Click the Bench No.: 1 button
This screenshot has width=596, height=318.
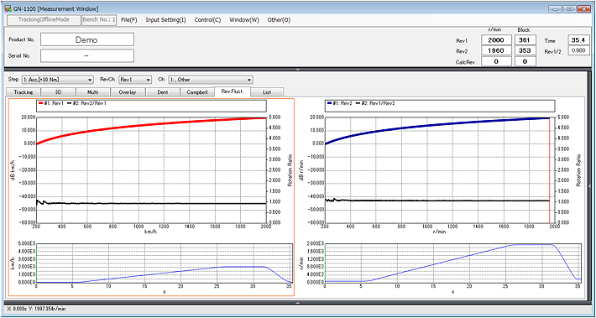tap(99, 20)
